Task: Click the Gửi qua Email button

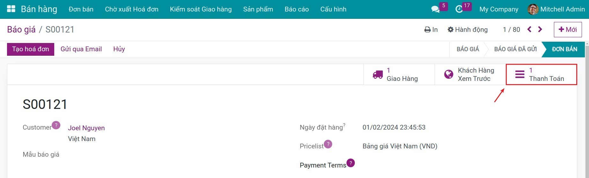Action: [x=81, y=49]
